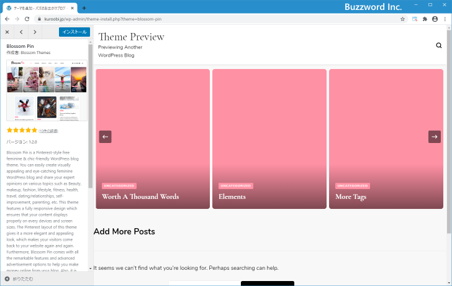Open search in the theme preview
The width and height of the screenshot is (452, 286).
tap(439, 45)
